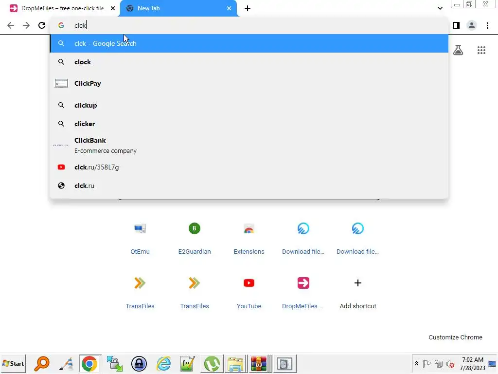This screenshot has width=498, height=374.
Task: Choose the ClickPay suggestion
Action: pyautogui.click(x=249, y=83)
